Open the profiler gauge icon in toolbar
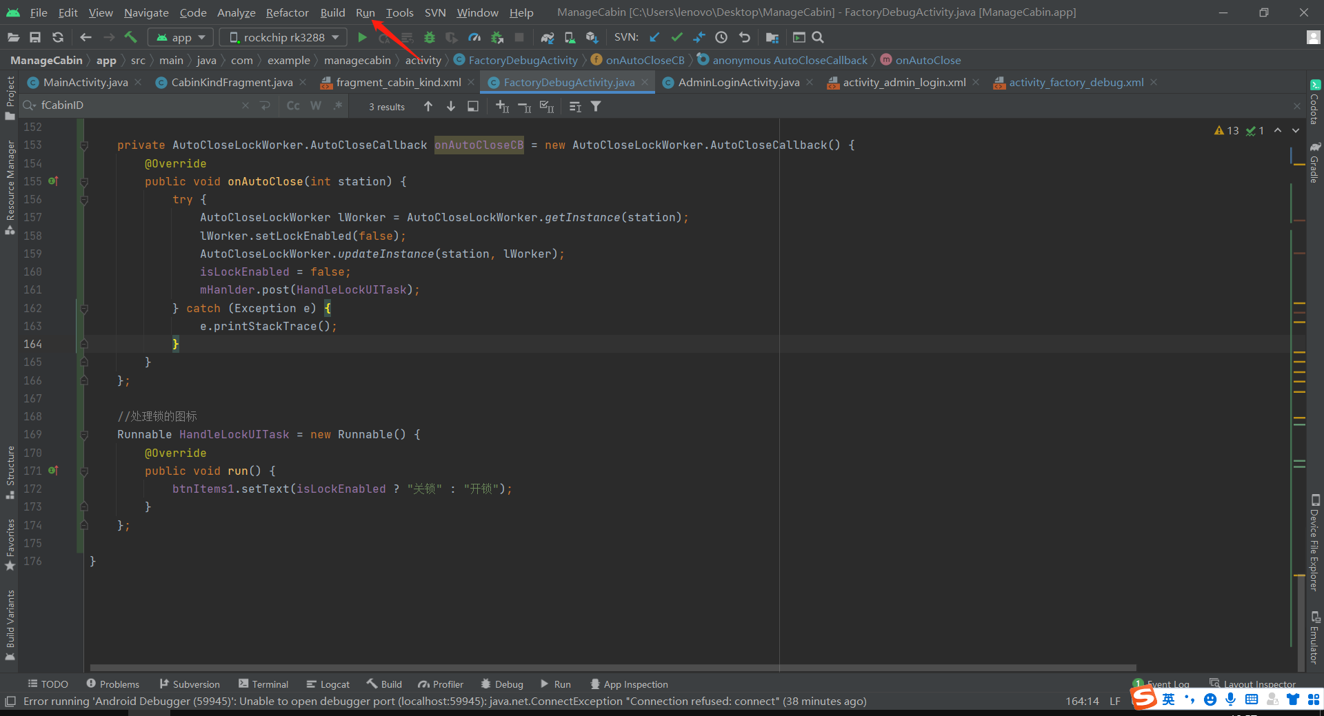This screenshot has height=716, width=1324. point(474,37)
